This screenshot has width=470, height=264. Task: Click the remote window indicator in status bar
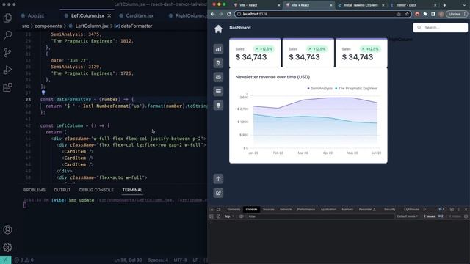[x=5, y=260]
